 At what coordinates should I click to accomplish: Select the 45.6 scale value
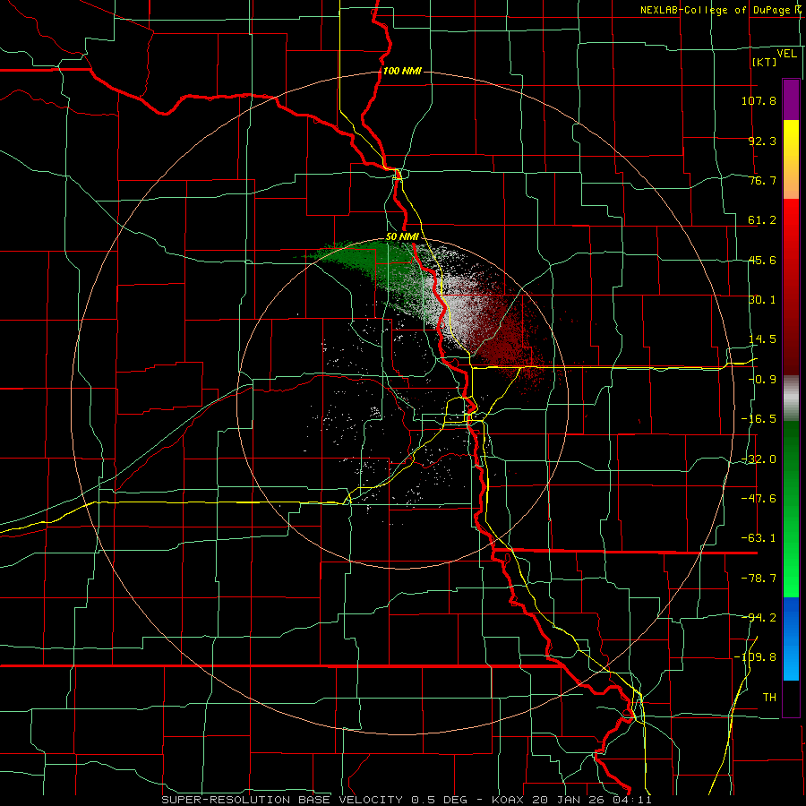pos(762,260)
